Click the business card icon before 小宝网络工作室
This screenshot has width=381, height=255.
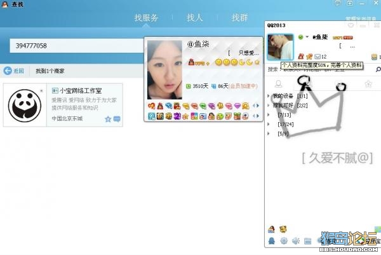pos(55,91)
